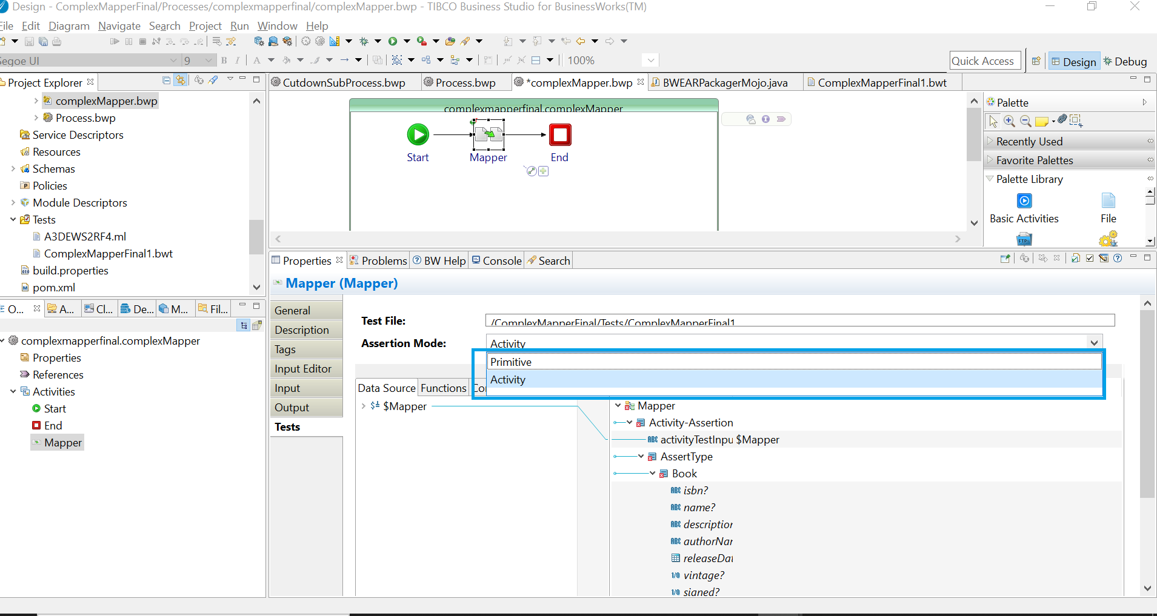Open ComplexMapperFinal1.bwt in Project Explorer
Image resolution: width=1157 pixels, height=616 pixels.
(x=108, y=253)
